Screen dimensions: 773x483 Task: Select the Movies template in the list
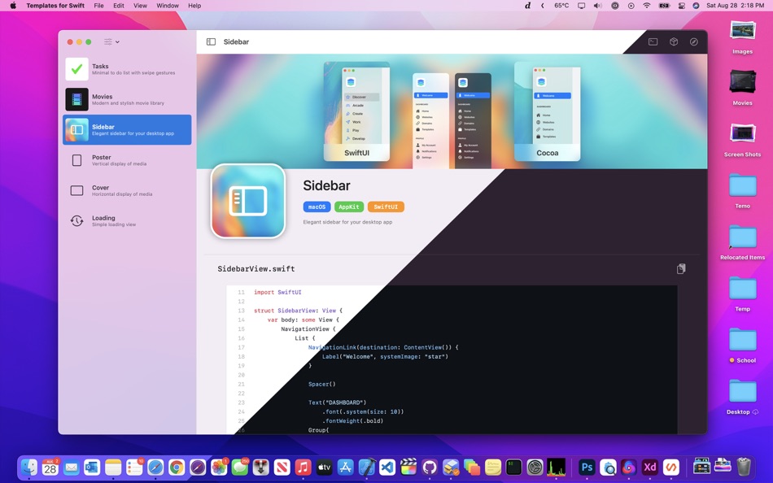point(127,99)
